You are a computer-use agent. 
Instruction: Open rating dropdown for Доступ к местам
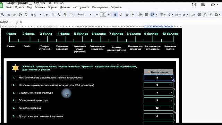[172, 116]
